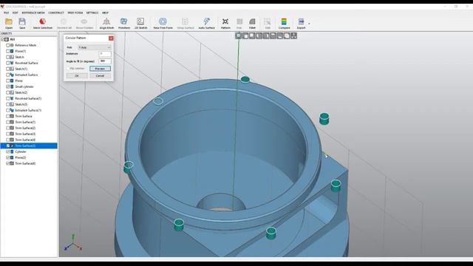This screenshot has height=266, width=473.
Task: Click the Export toolbar icon
Action: click(301, 23)
